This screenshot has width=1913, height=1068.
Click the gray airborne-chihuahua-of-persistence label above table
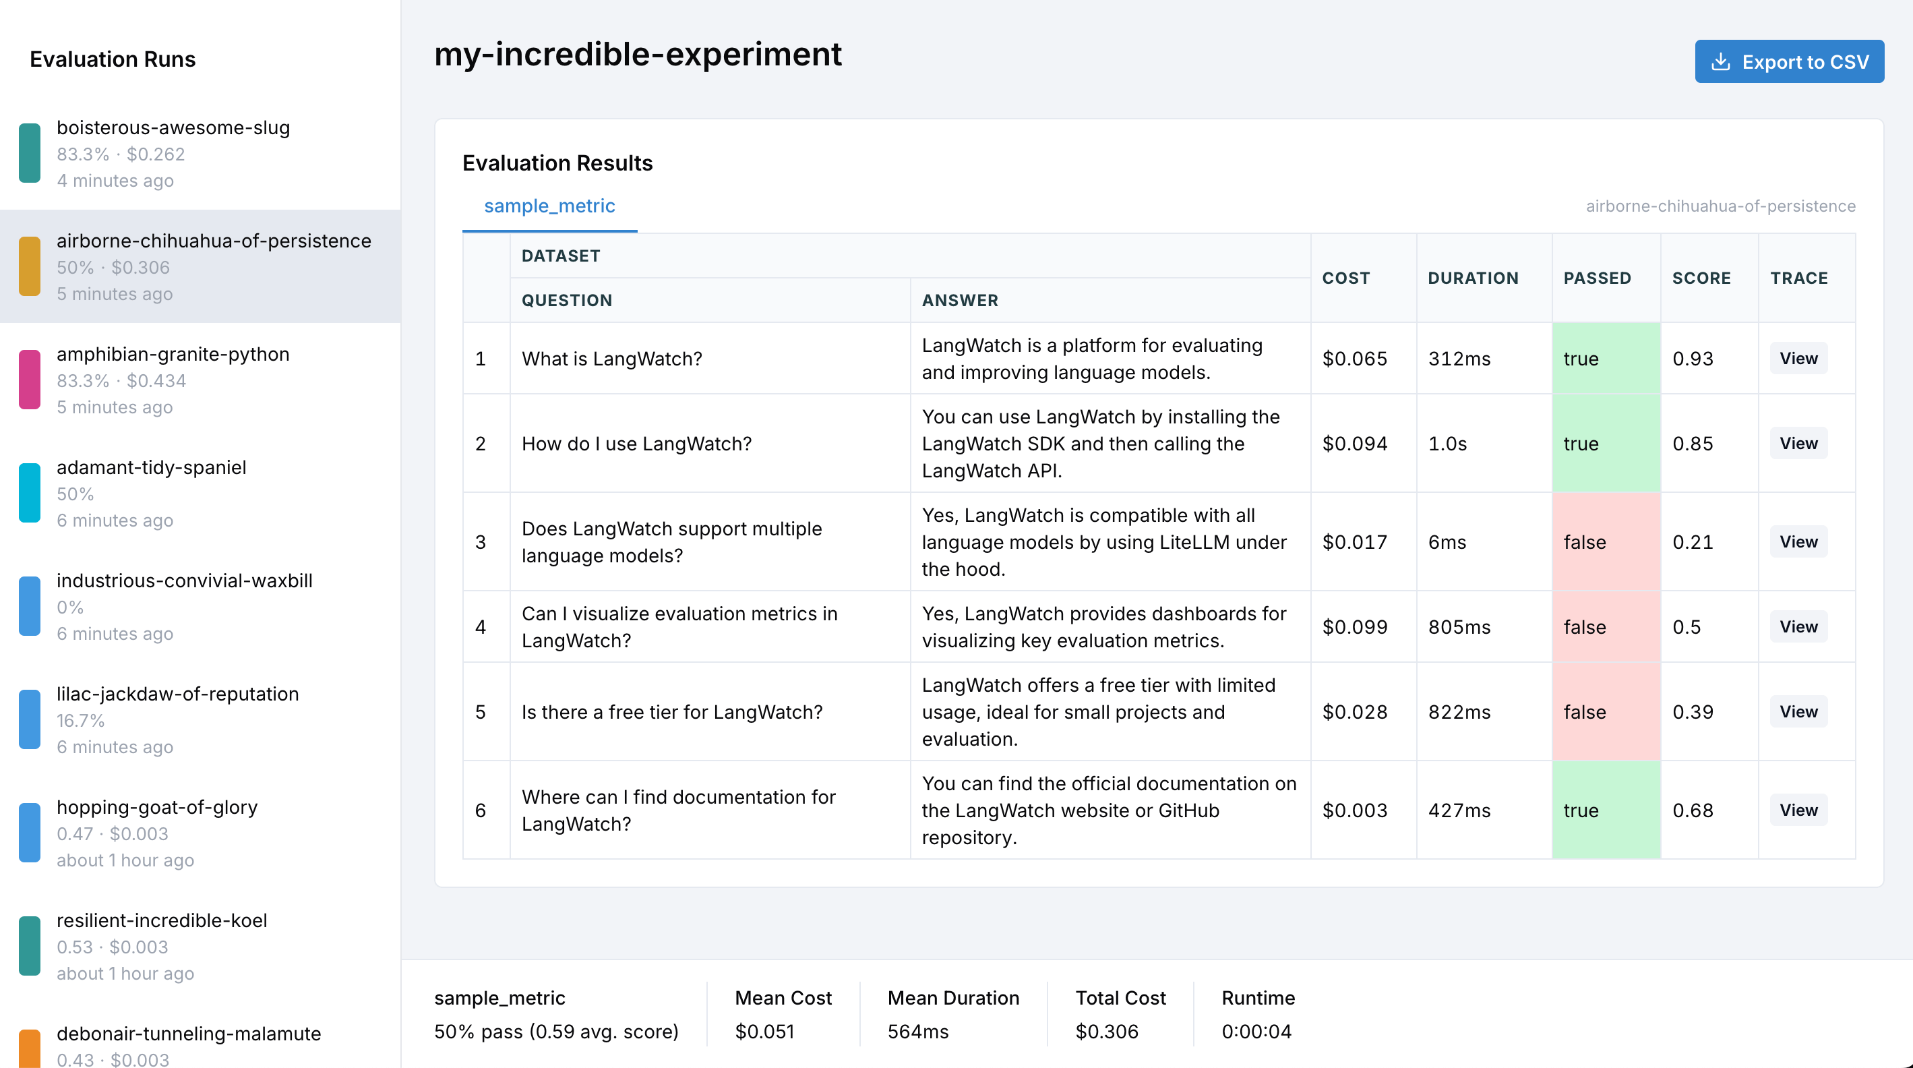pyautogui.click(x=1721, y=206)
